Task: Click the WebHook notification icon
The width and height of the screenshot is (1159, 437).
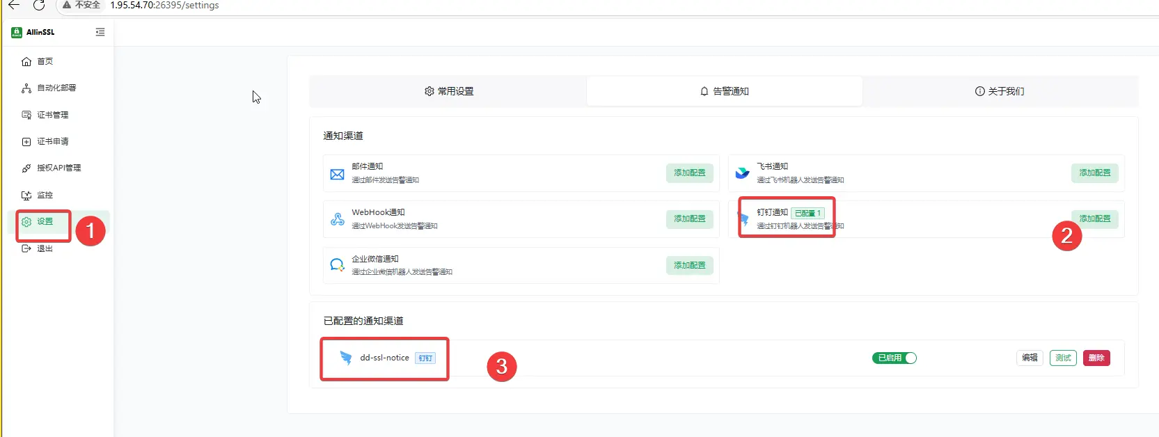Action: (337, 219)
